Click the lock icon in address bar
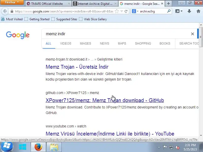Screen dimensions: 203x152 [12, 11]
